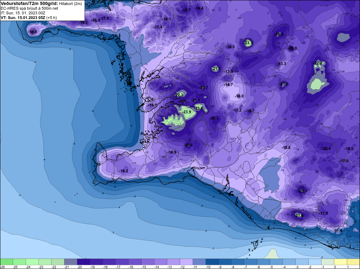Select the -17.4 temperature label

tap(158, 27)
